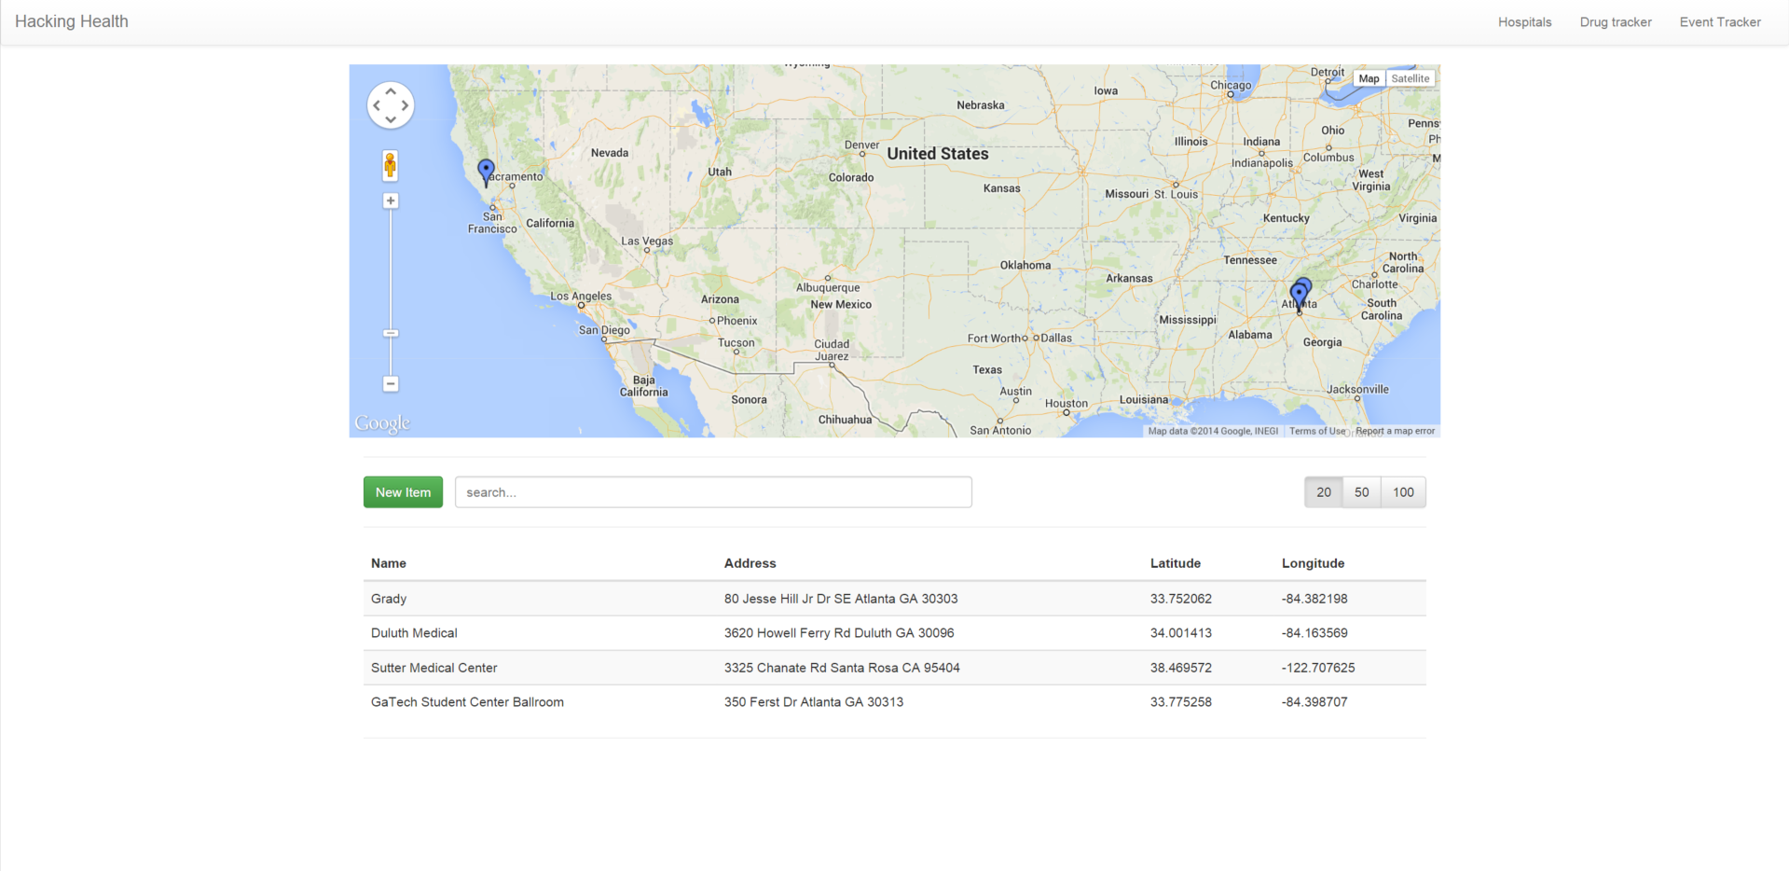Click the New Item button

coord(403,492)
